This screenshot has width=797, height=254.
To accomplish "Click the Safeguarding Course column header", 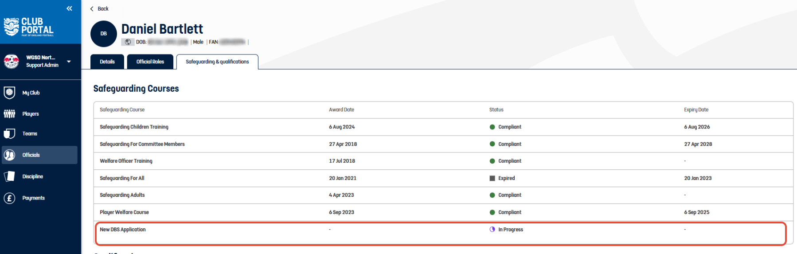I will [122, 110].
